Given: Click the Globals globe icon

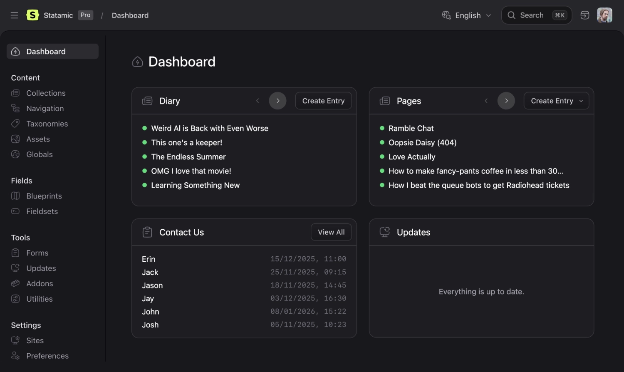Looking at the screenshot, I should [15, 154].
